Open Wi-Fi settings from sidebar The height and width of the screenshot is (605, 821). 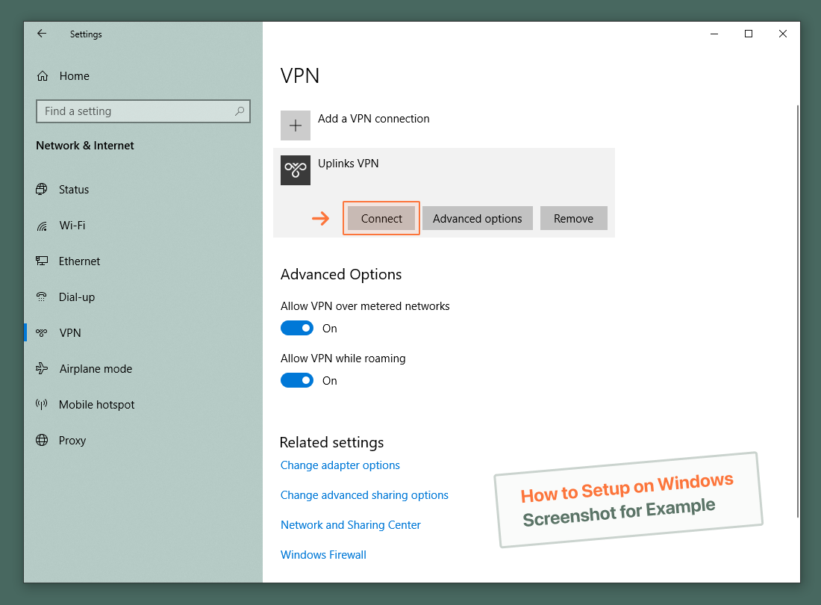(41, 225)
